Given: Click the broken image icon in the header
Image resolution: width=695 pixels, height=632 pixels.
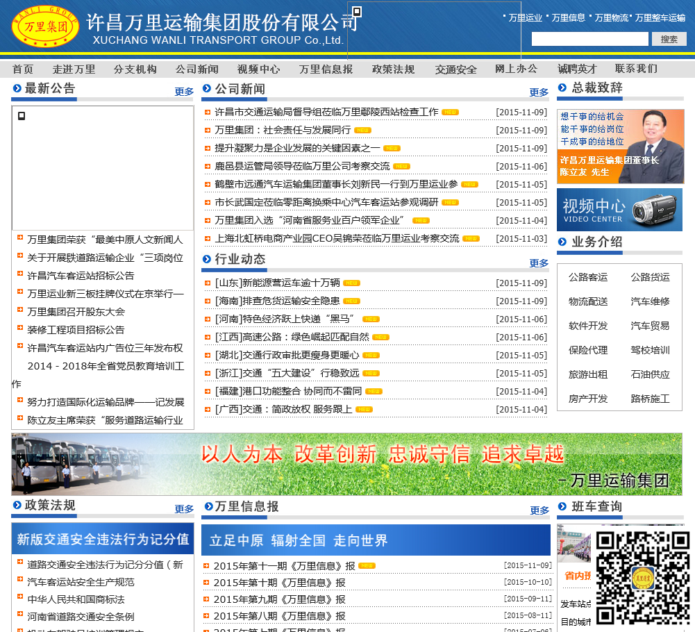Looking at the screenshot, I should [357, 12].
